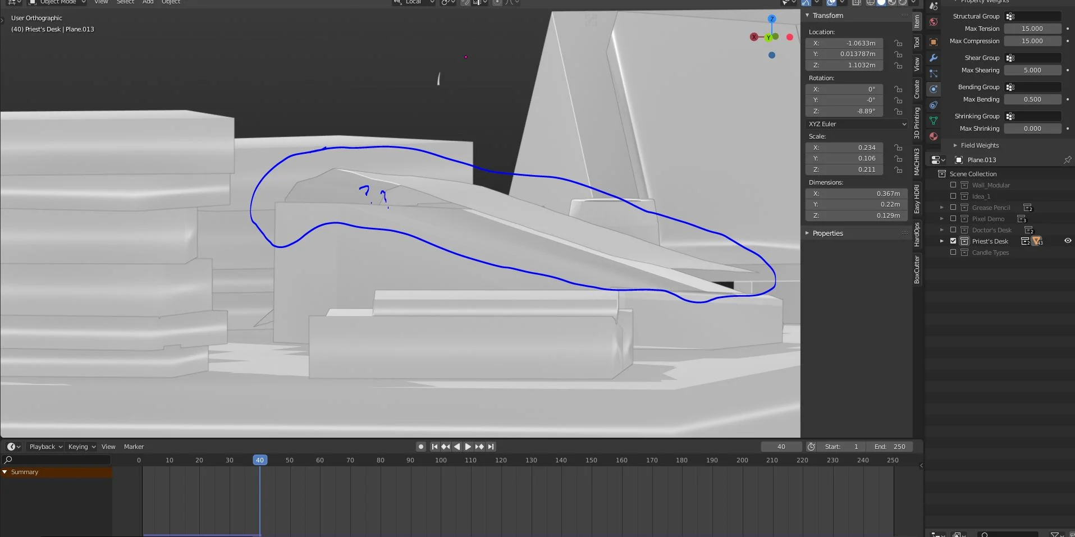The image size is (1075, 537).
Task: Play the animation in reverse
Action: (x=457, y=447)
